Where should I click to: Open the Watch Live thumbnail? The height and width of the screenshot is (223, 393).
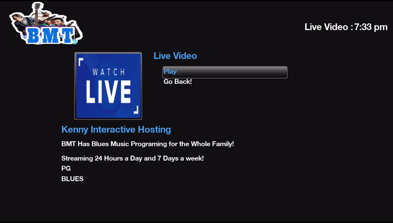pos(108,86)
